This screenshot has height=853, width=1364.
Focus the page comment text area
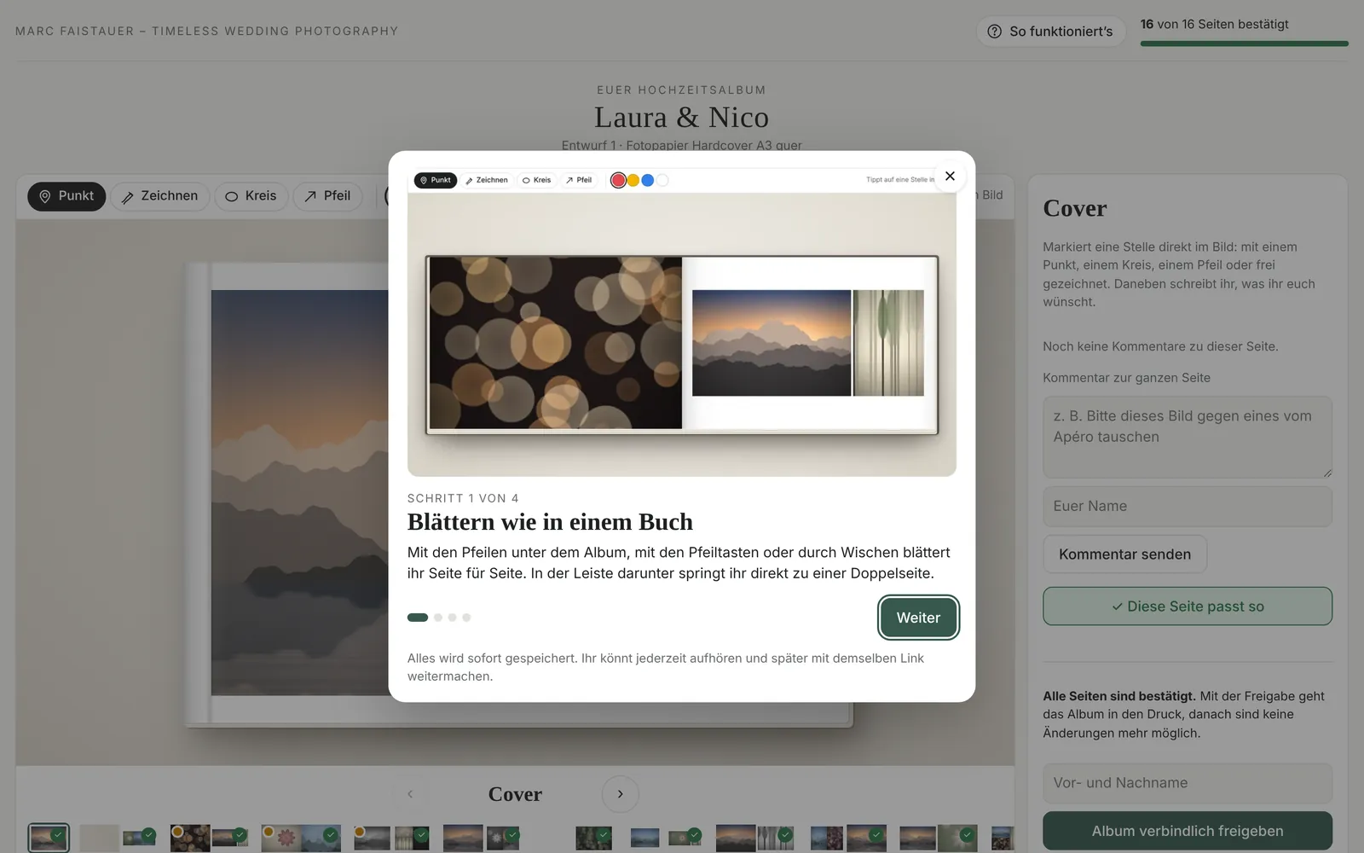pos(1188,437)
